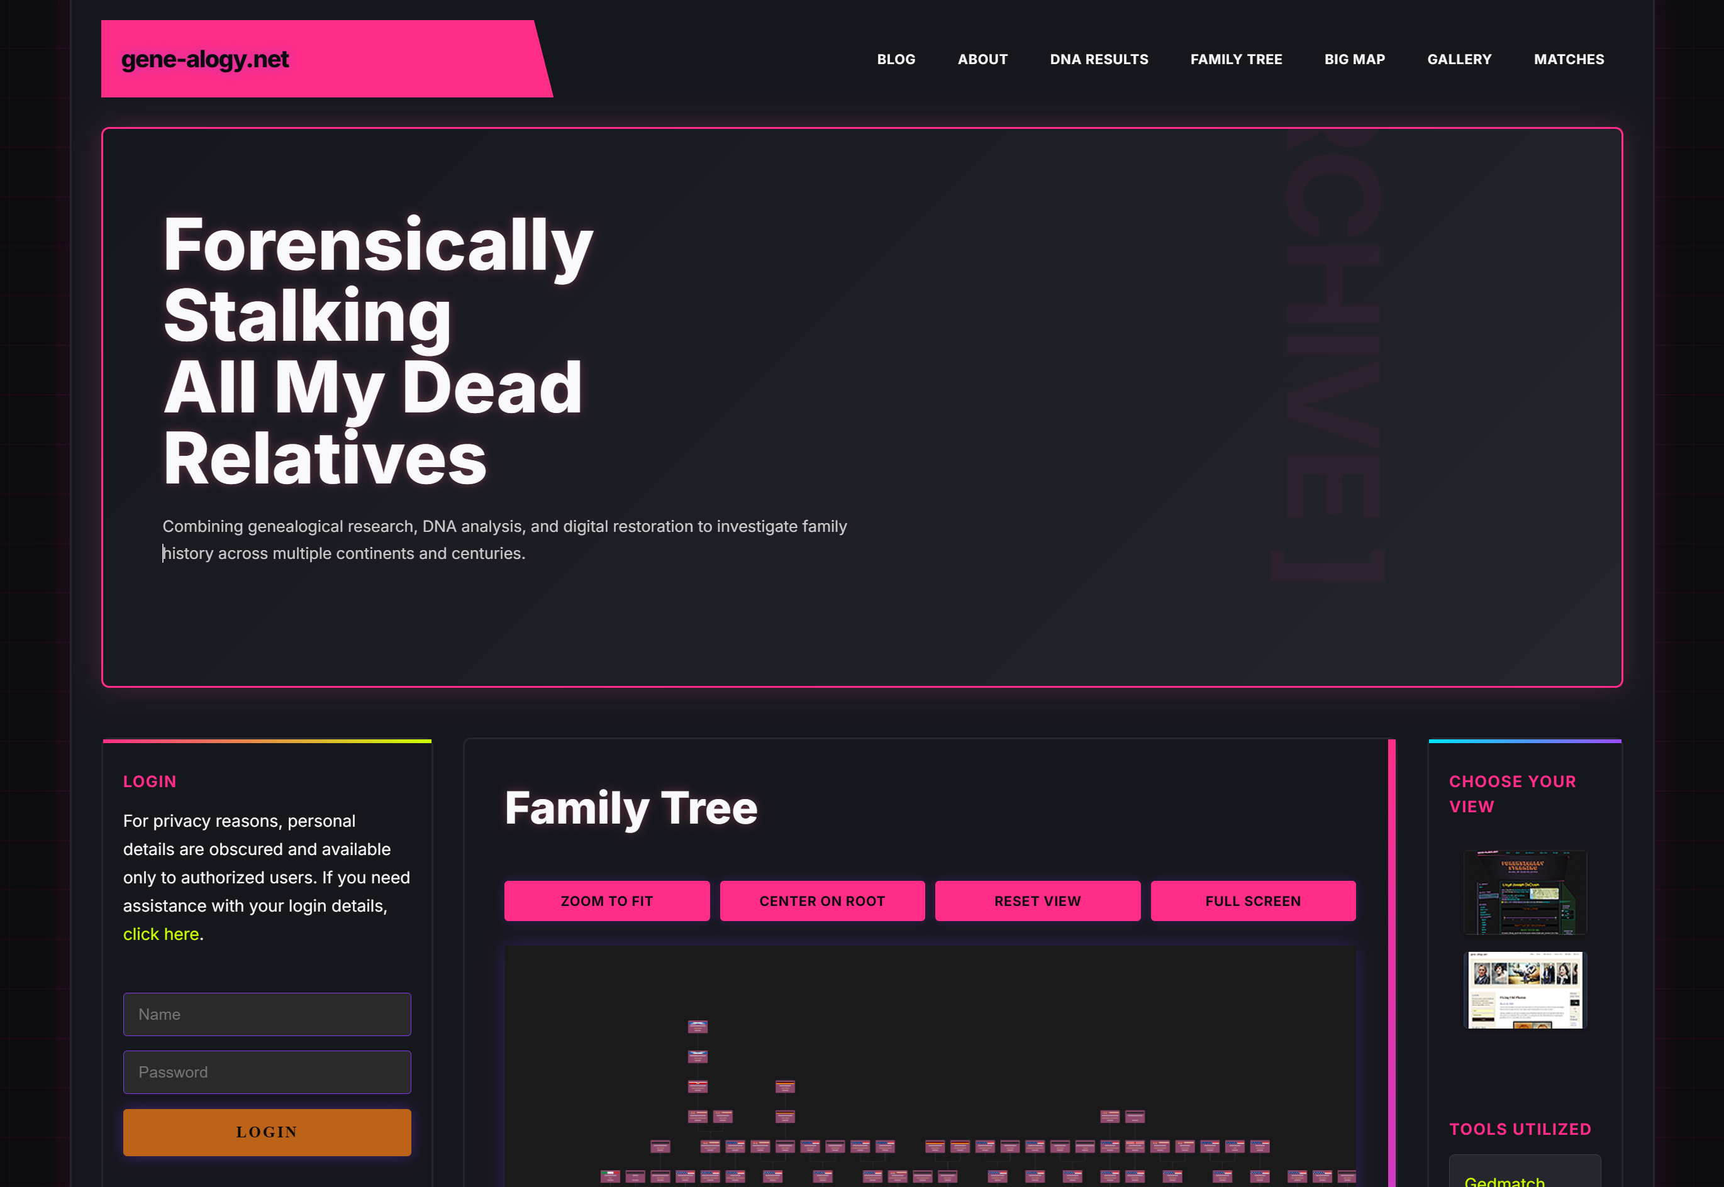Open the Blog navigation item
1724x1187 pixels.
click(896, 58)
